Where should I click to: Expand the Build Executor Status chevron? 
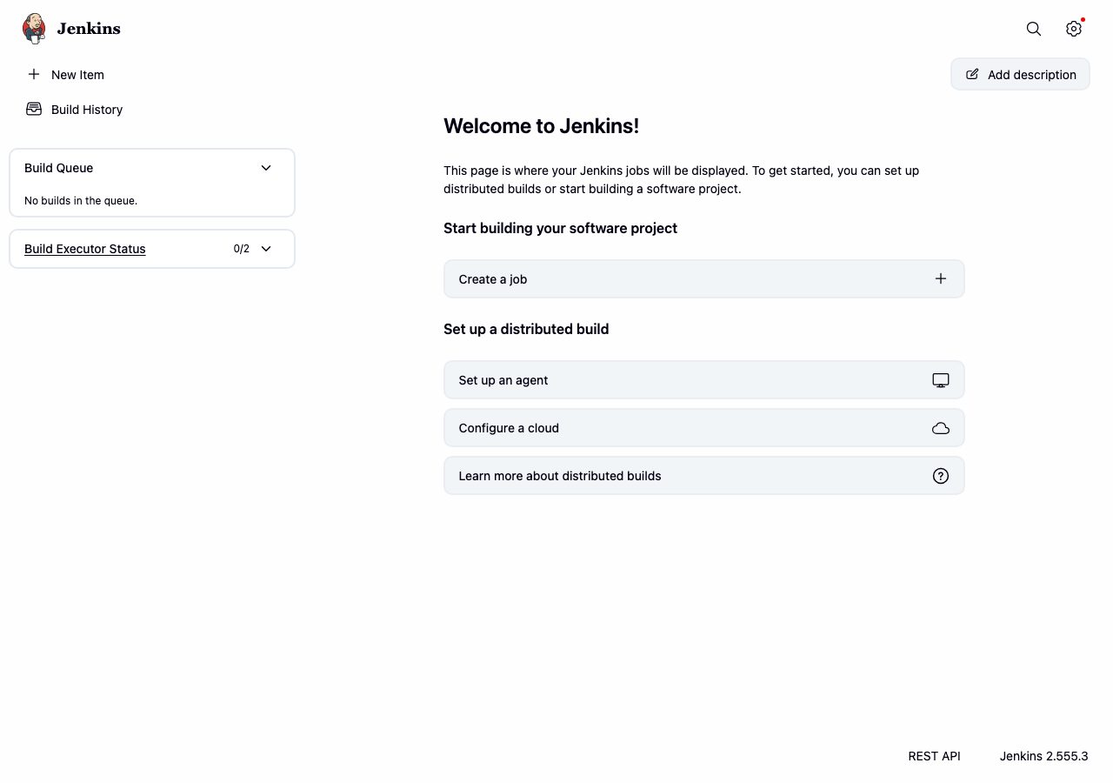click(266, 249)
